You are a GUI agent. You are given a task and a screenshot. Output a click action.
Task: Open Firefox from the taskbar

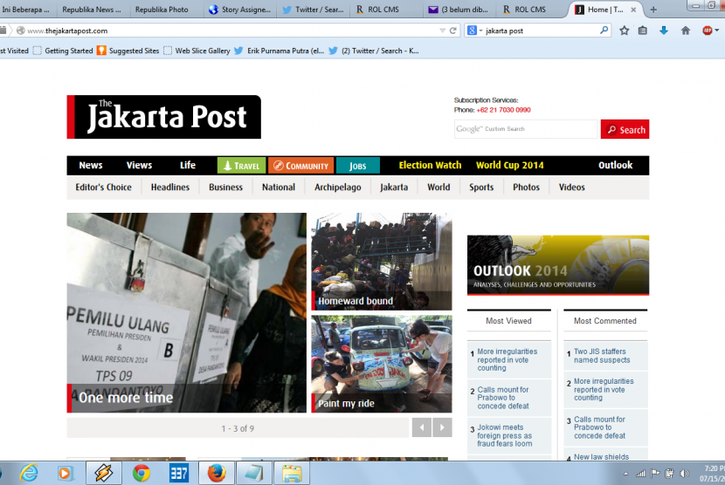click(217, 473)
